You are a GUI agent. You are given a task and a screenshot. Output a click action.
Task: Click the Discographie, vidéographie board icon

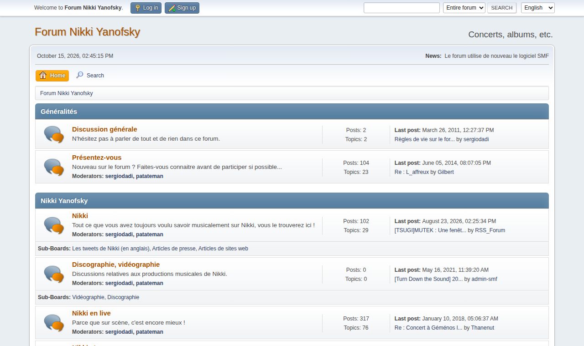point(54,274)
